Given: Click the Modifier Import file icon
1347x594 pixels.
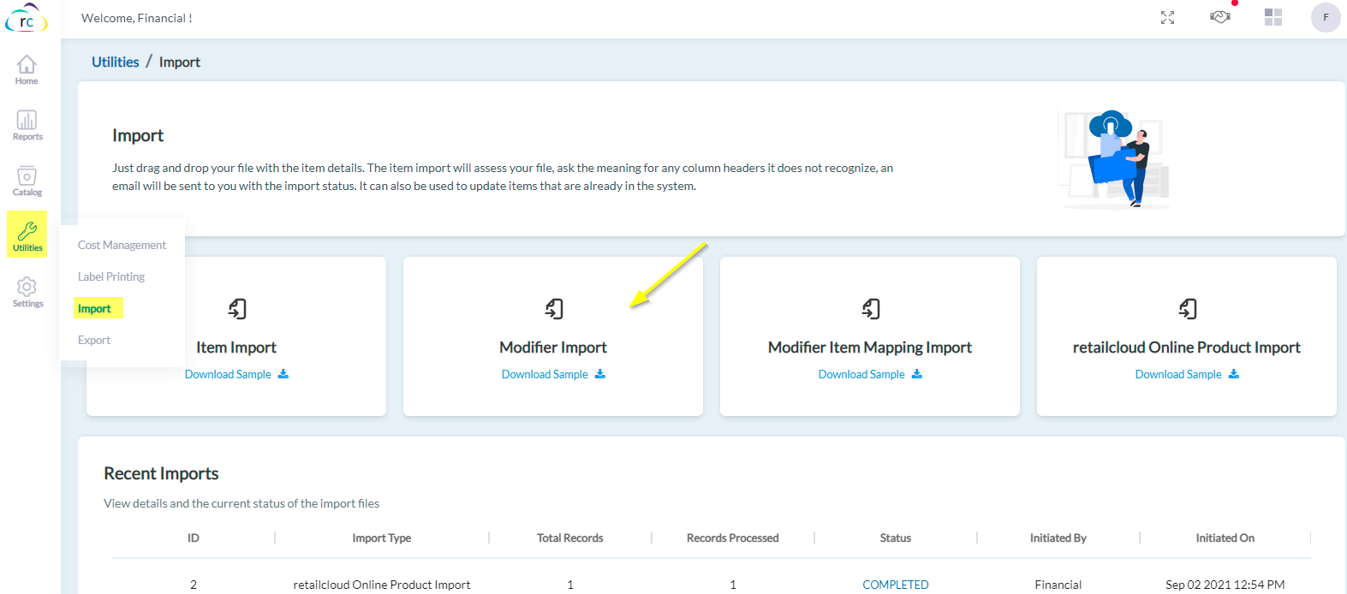Looking at the screenshot, I should tap(554, 308).
